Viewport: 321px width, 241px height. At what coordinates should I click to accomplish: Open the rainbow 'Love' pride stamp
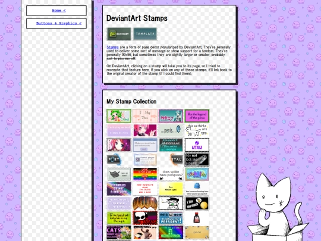click(x=145, y=174)
